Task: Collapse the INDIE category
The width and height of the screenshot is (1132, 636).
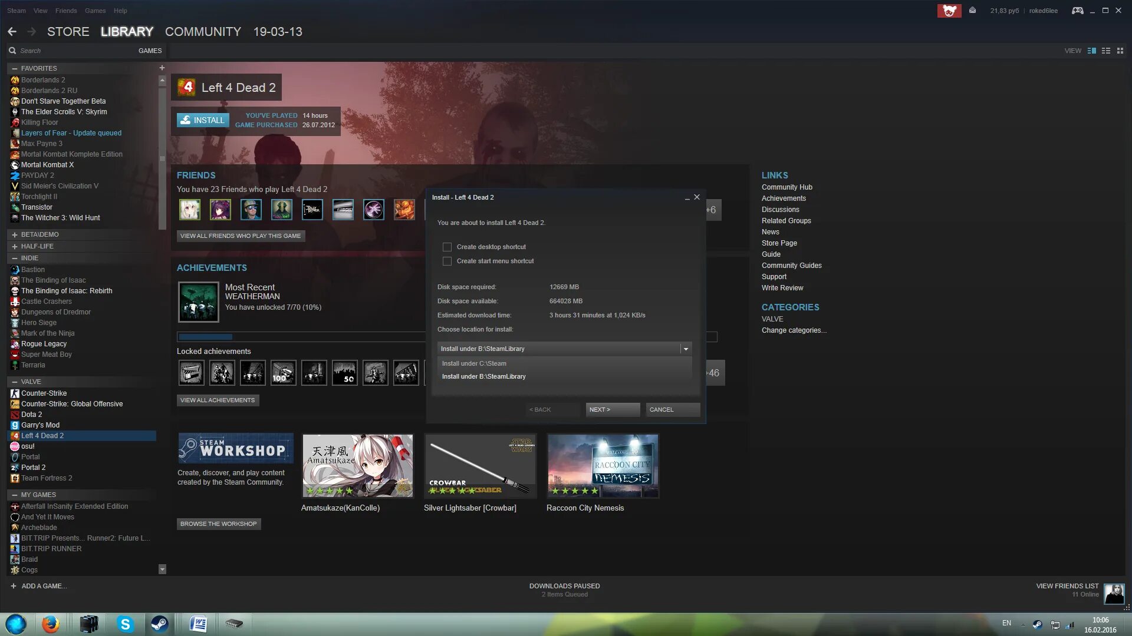Action: (15, 259)
